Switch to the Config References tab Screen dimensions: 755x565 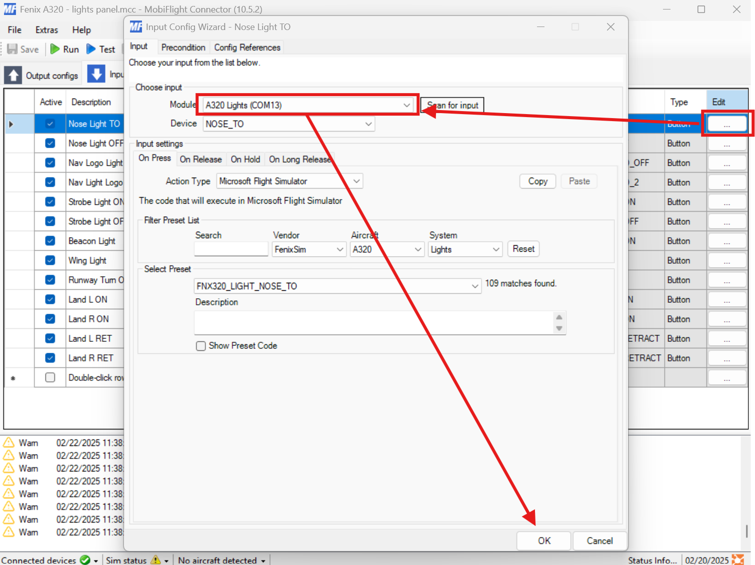[247, 48]
